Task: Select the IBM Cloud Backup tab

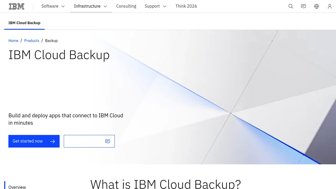Action: (24, 23)
